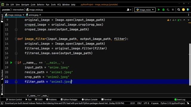Go to next highlighted error arrow
Viewport: 191px width, 107px height.
click(188, 20)
